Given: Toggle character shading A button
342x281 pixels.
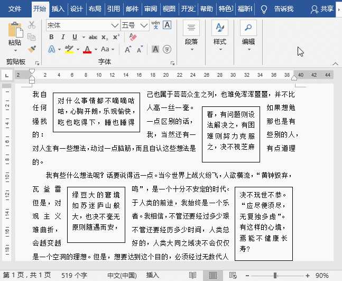Looking at the screenshot, I should (x=155, y=49).
